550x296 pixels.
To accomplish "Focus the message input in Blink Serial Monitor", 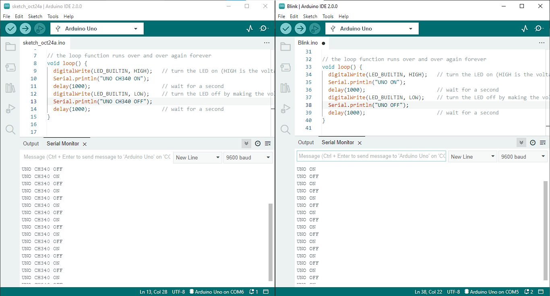I will click(x=371, y=156).
